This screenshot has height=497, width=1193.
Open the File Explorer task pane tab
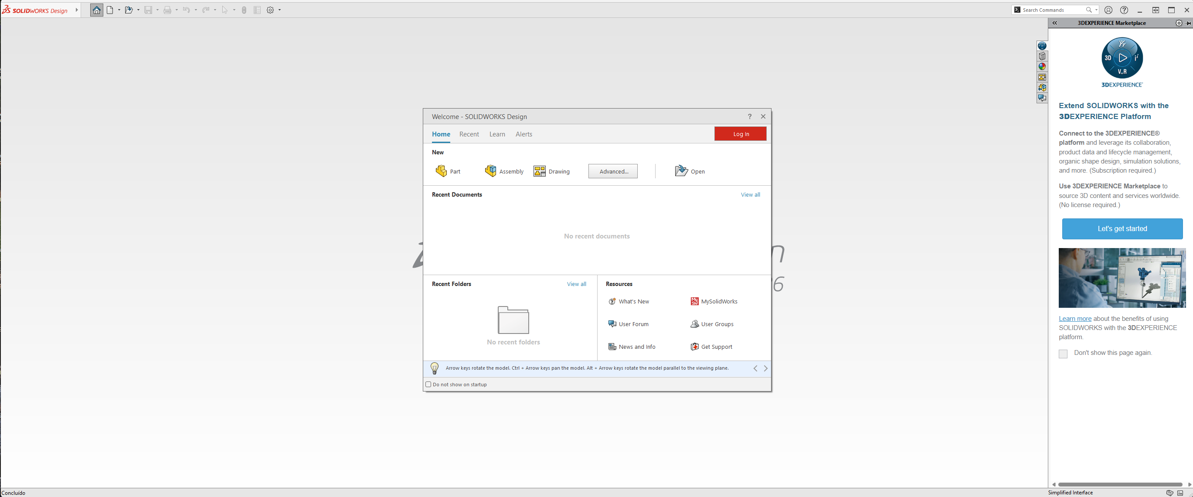click(x=1042, y=88)
